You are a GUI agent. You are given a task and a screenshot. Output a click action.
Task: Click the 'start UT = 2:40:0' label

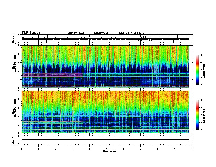(x=132, y=33)
